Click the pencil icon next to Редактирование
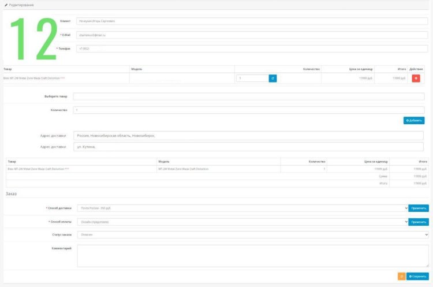This screenshot has width=433, height=287. pos(6,5)
